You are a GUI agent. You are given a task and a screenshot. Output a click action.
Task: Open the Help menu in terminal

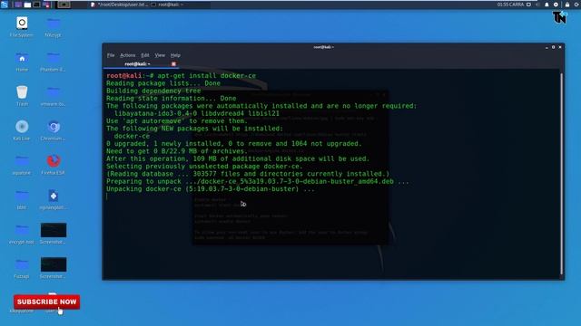pyautogui.click(x=175, y=55)
